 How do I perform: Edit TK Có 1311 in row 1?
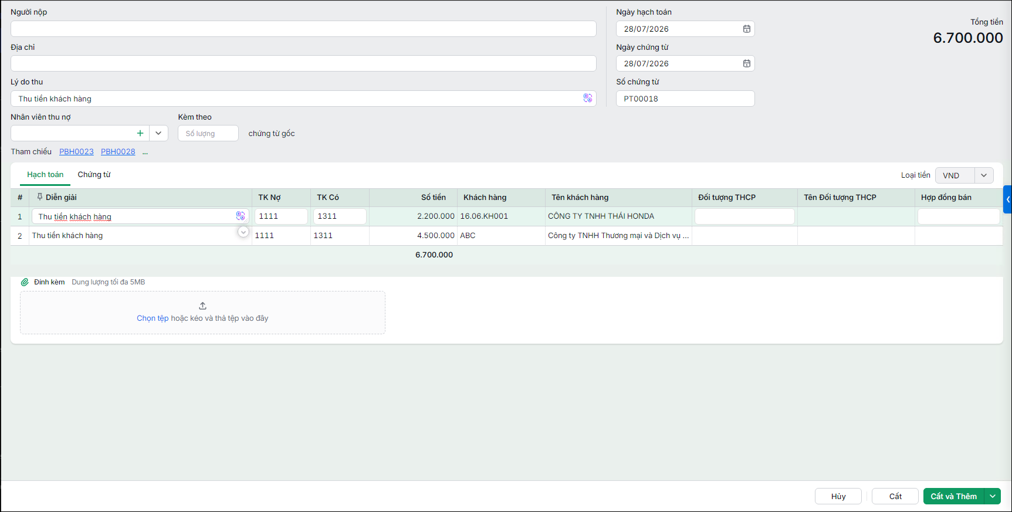pyautogui.click(x=340, y=216)
